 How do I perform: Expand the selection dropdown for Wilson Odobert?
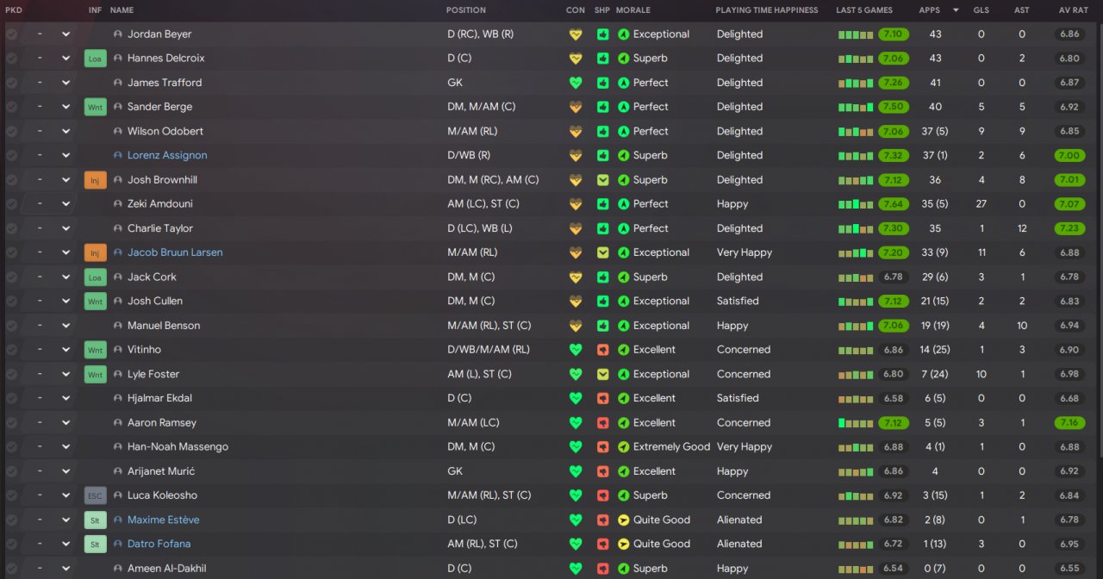65,131
